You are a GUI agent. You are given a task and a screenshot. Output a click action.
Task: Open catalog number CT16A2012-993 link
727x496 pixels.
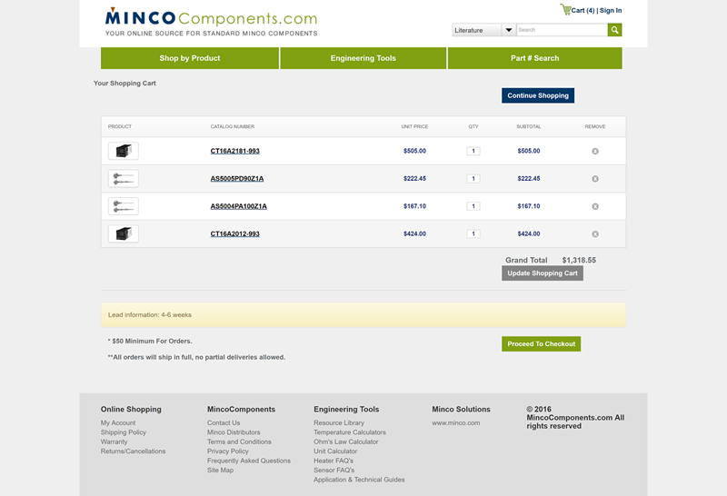[x=235, y=233]
